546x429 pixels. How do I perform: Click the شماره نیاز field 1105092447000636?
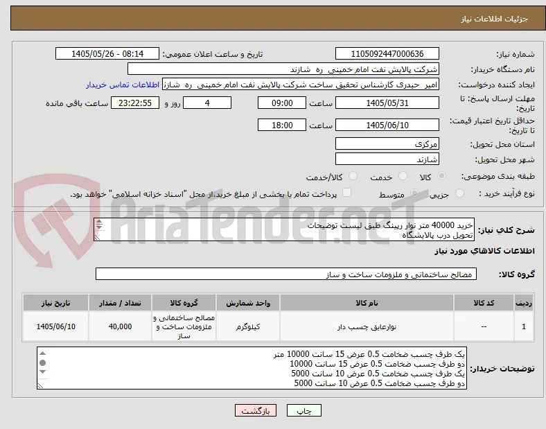coord(387,54)
